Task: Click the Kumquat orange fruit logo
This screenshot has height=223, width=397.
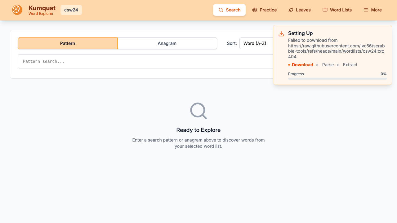Action: tap(17, 10)
